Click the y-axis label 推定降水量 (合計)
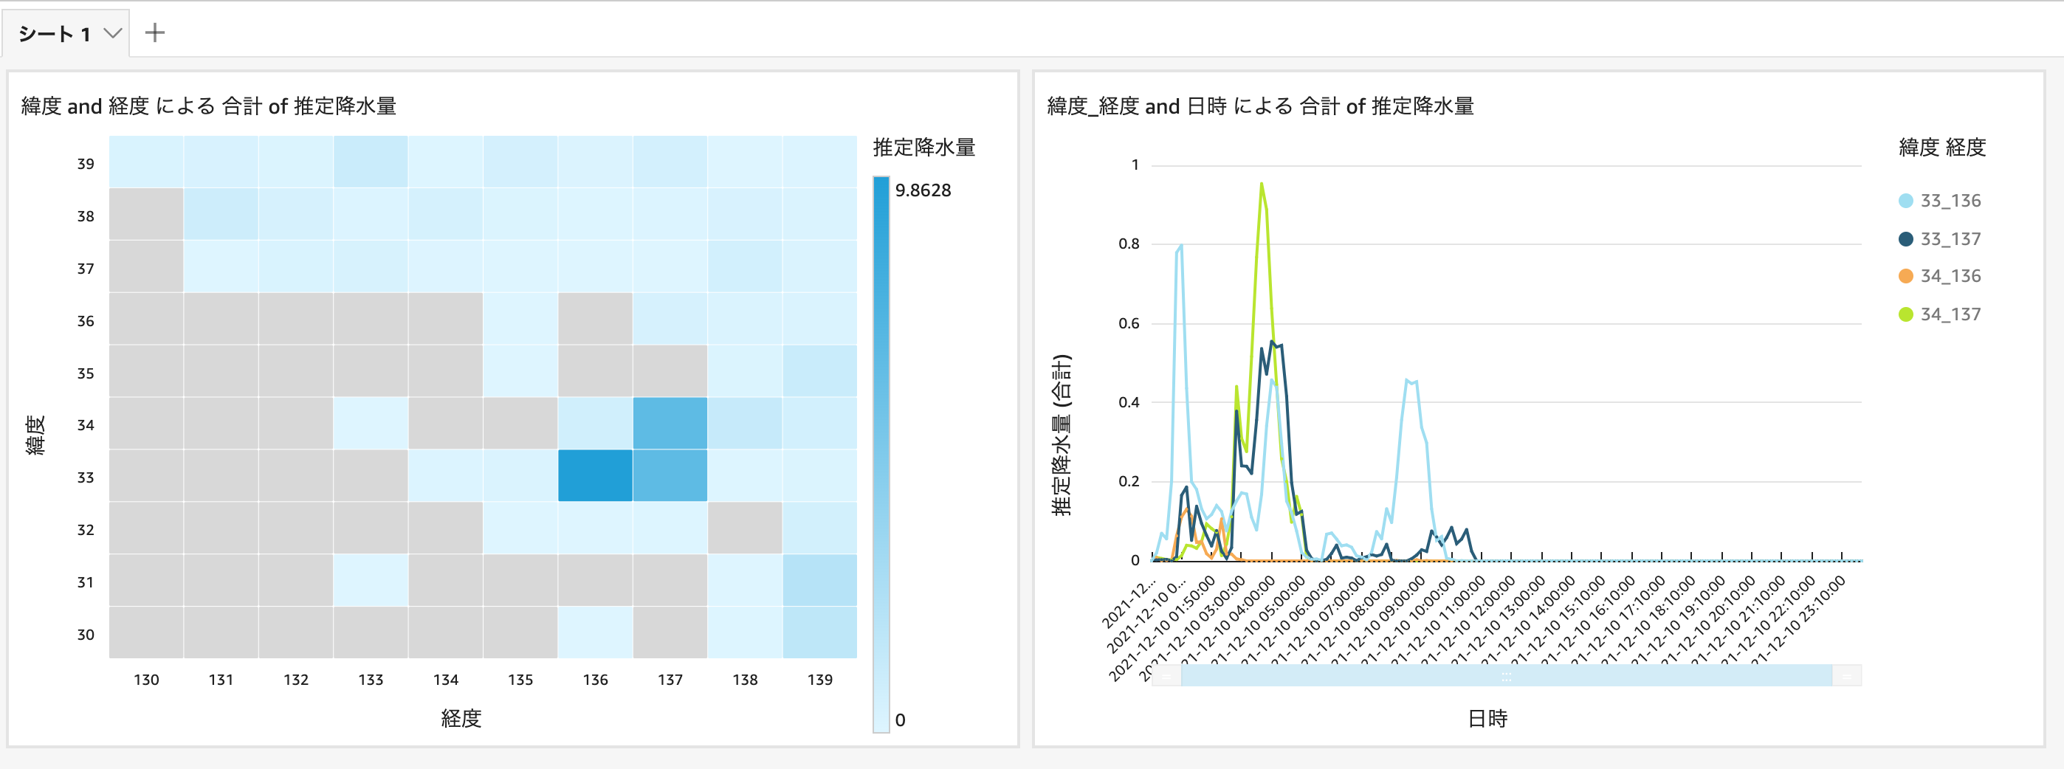The height and width of the screenshot is (769, 2064). [1061, 435]
